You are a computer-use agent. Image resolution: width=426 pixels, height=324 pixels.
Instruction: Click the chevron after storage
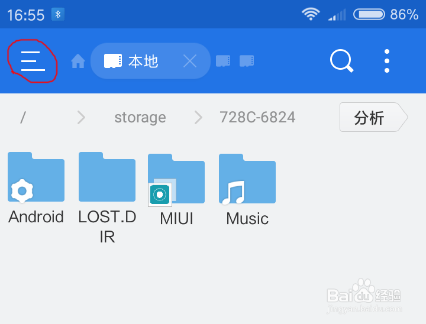[198, 118]
